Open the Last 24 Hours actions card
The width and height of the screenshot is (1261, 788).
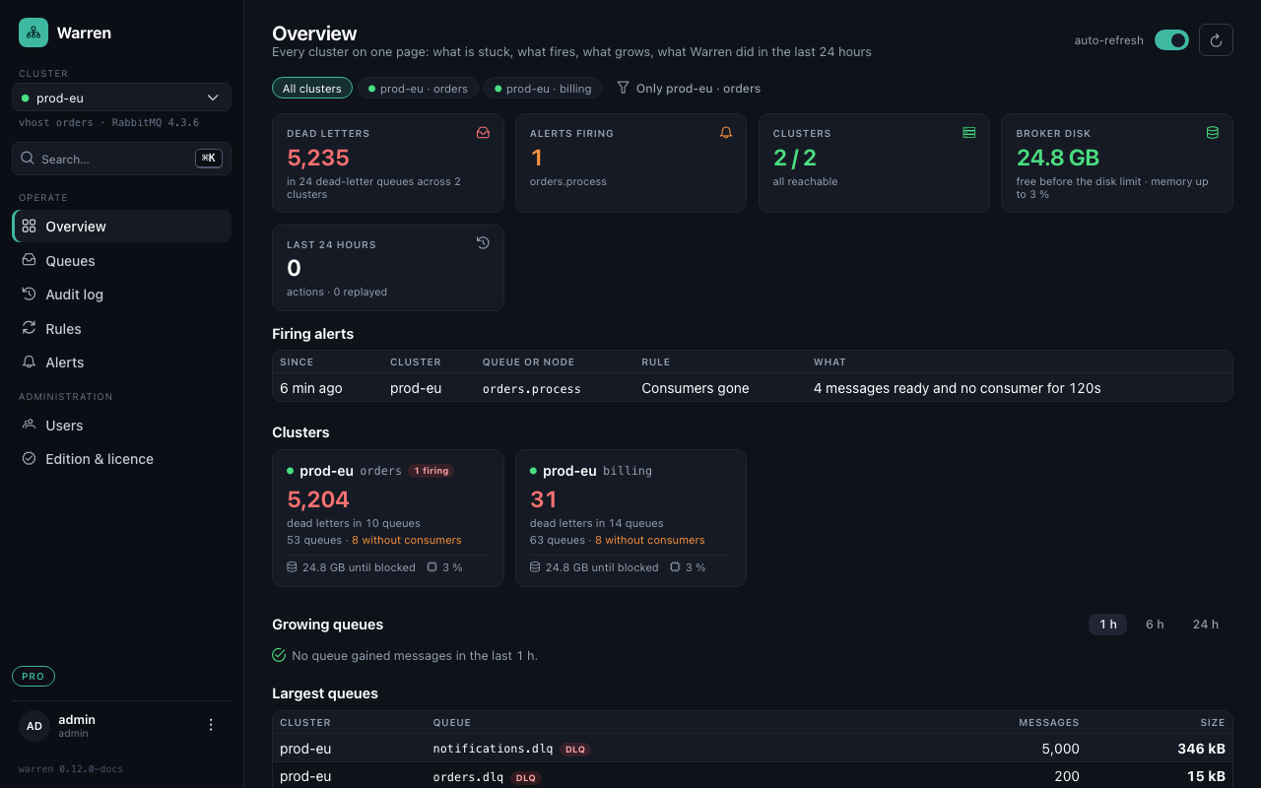click(388, 268)
